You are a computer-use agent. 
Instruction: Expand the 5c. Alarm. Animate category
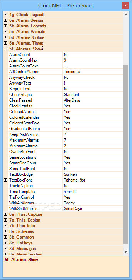point(6,32)
